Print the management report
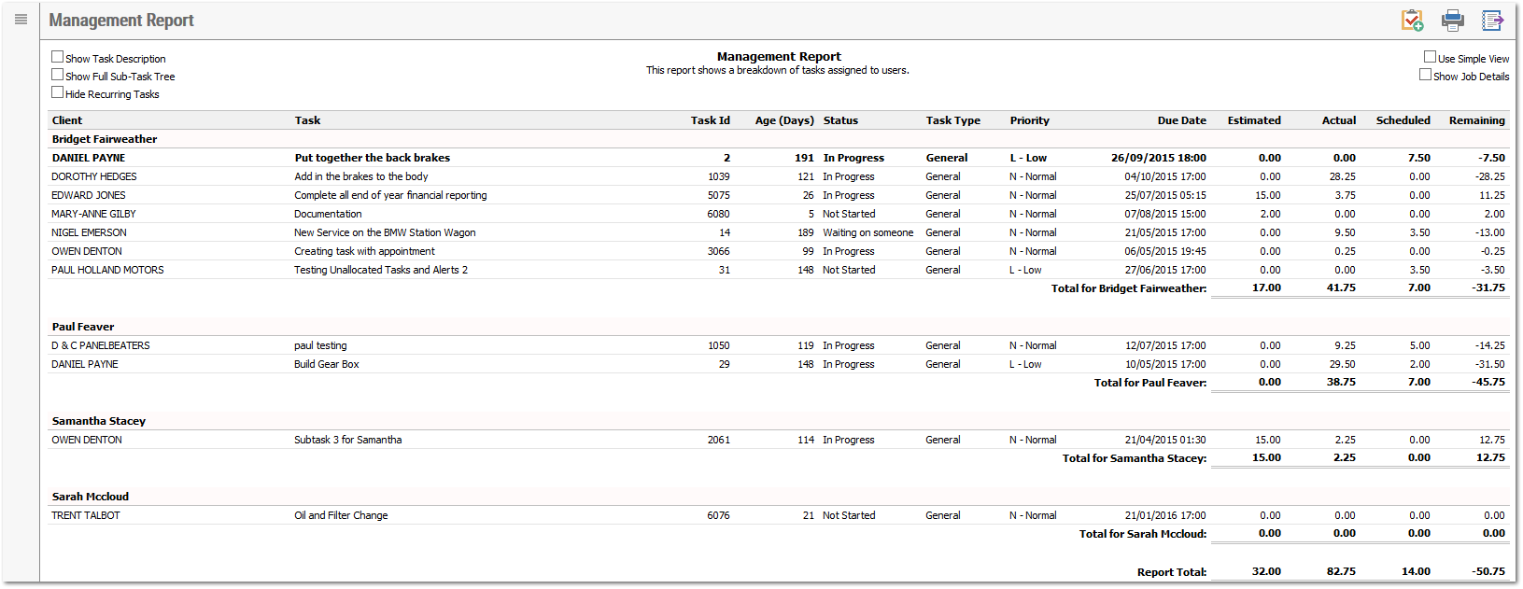Image resolution: width=1523 pixels, height=589 pixels. [1453, 20]
